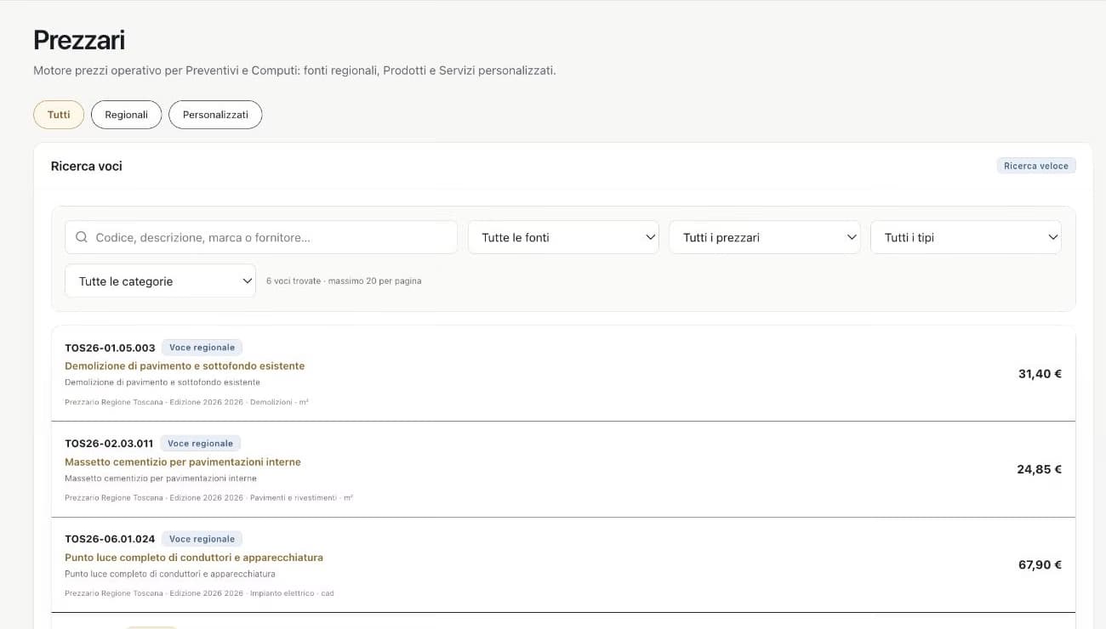This screenshot has height=629, width=1106.
Task: Click code TOS26-06.01.024
Action: pos(110,539)
